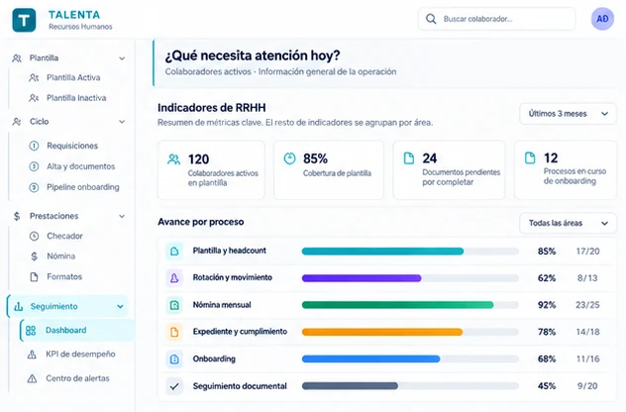Click the clock icon on 85% card

[x=289, y=158]
